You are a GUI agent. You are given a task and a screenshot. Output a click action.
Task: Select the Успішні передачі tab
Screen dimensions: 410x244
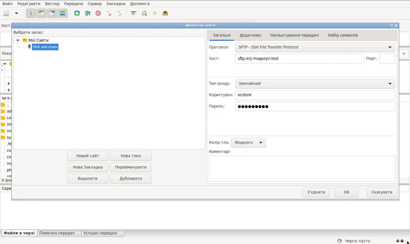(103, 233)
